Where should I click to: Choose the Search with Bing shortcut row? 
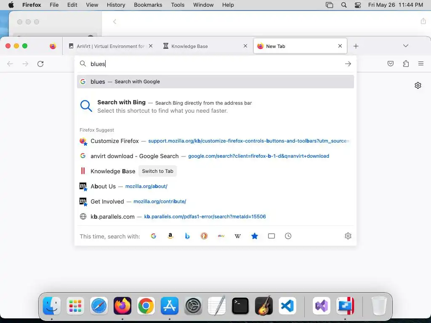(x=215, y=106)
